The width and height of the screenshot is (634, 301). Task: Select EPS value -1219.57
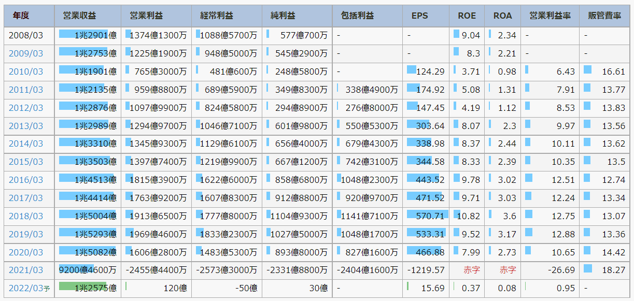click(426, 270)
